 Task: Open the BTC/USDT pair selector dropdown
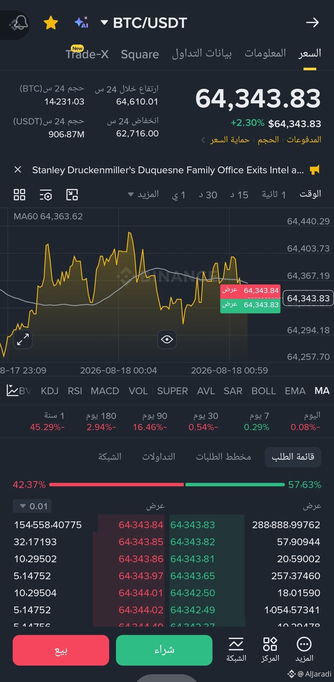point(144,23)
